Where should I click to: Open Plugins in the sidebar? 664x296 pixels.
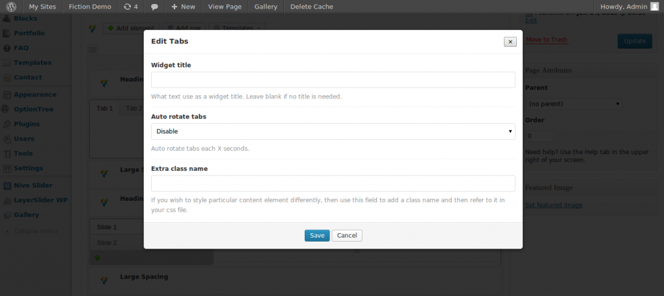[x=27, y=124]
